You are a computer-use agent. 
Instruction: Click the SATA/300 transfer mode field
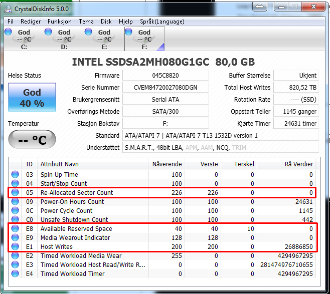tap(166, 111)
